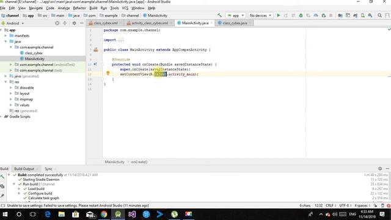391x220 pixels.
Task: Collapse the java folder in project tree
Action: coord(5,42)
